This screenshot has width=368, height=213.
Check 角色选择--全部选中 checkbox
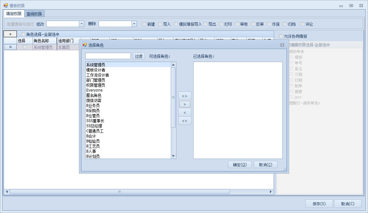[23, 34]
